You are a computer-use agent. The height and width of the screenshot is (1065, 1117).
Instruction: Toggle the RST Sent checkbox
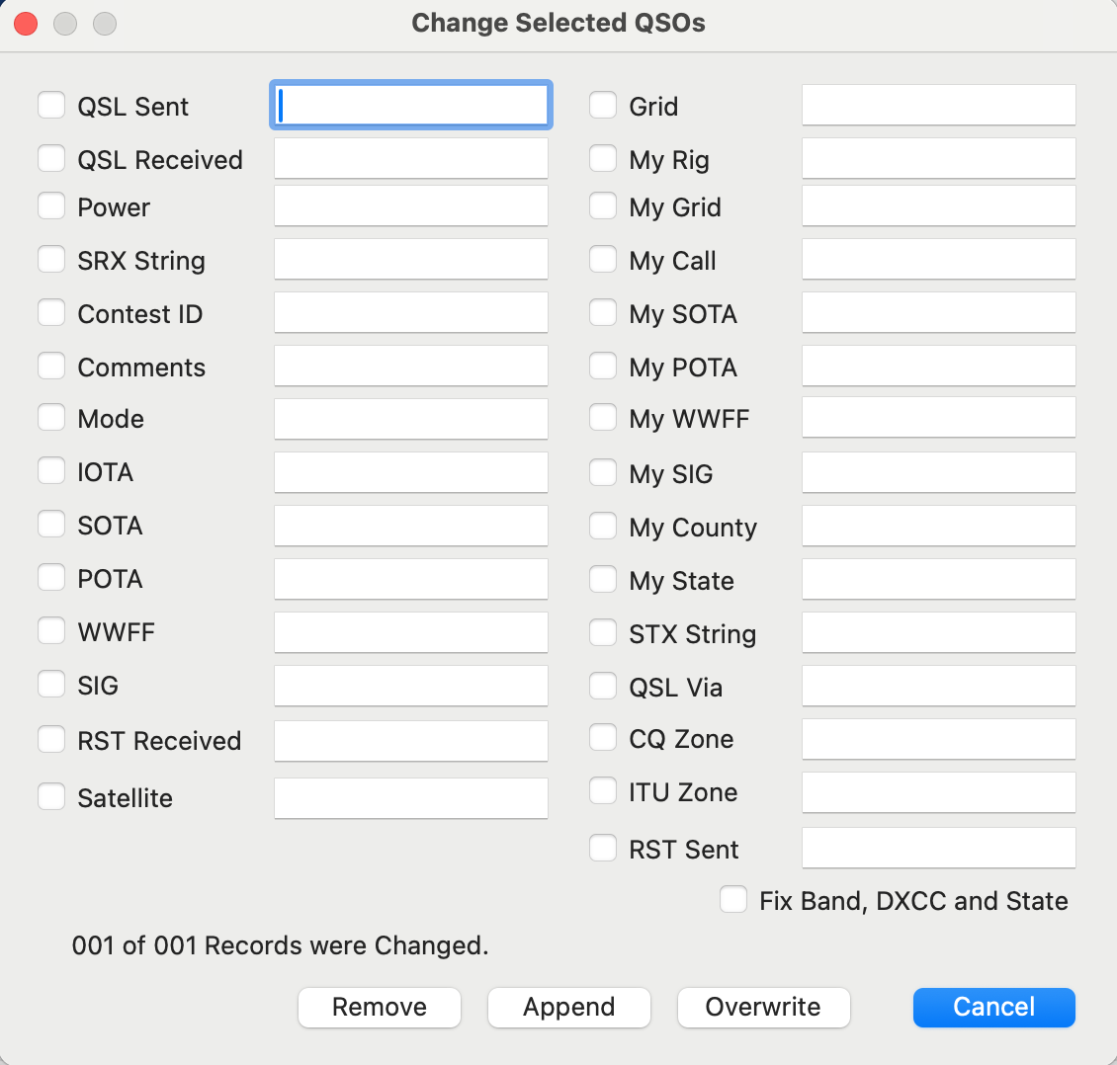point(602,847)
